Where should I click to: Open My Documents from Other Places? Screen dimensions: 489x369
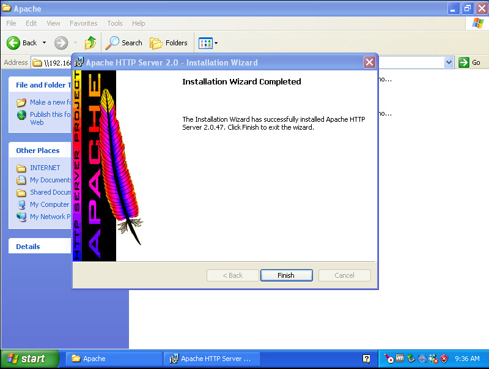[51, 180]
